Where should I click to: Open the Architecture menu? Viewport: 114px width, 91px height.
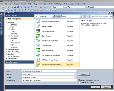point(58,4)
